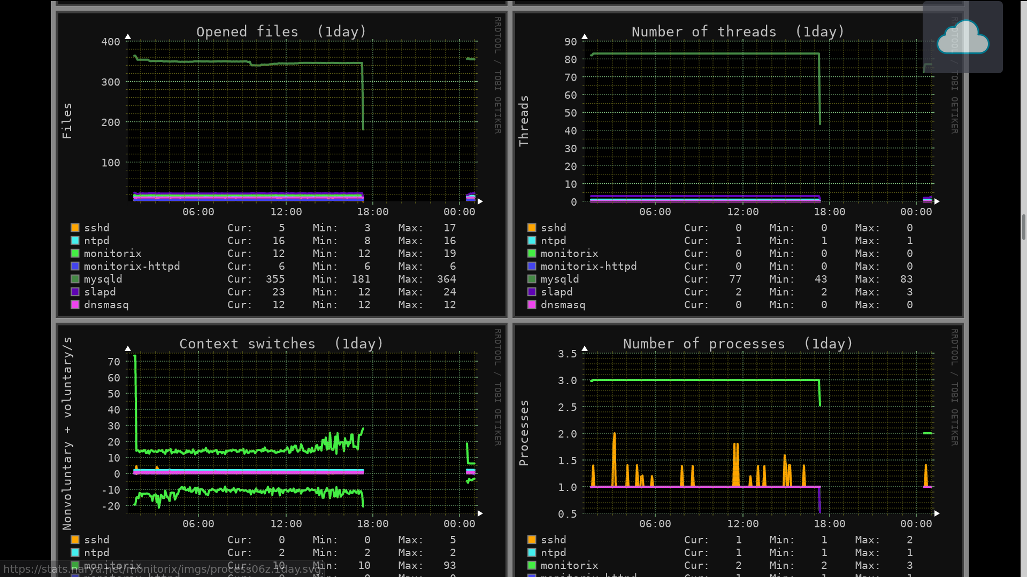
Task: Click 18:00 marker on Context switches axis
Action: [373, 524]
